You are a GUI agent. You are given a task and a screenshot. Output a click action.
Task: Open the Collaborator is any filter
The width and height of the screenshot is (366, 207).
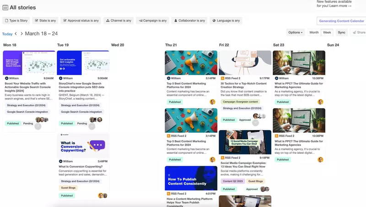(x=189, y=21)
